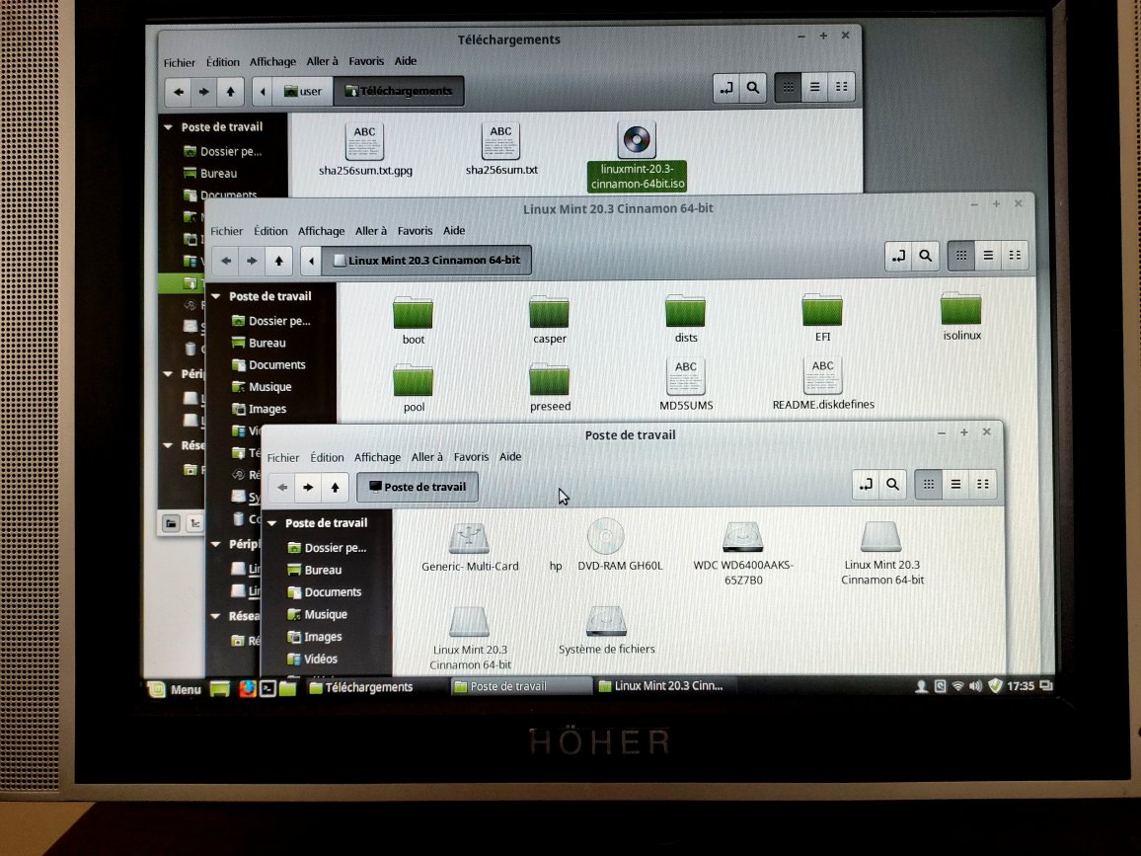Viewport: 1141px width, 856px height.
Task: Go back in Téléchargements window
Action: tap(179, 92)
